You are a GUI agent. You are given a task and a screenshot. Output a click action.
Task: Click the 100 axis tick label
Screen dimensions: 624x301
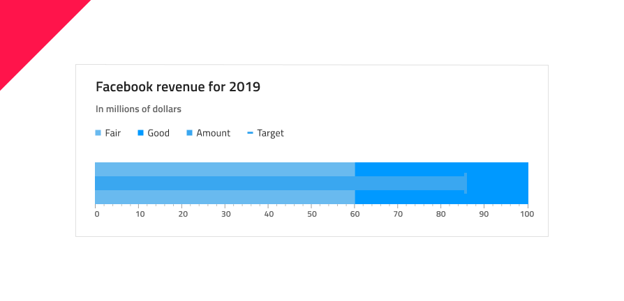click(x=527, y=215)
